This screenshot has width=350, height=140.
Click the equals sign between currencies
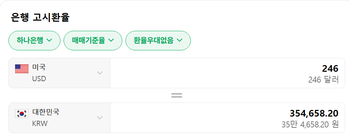click(176, 95)
